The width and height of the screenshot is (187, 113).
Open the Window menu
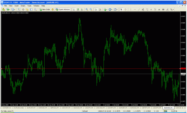(x=36, y=6)
